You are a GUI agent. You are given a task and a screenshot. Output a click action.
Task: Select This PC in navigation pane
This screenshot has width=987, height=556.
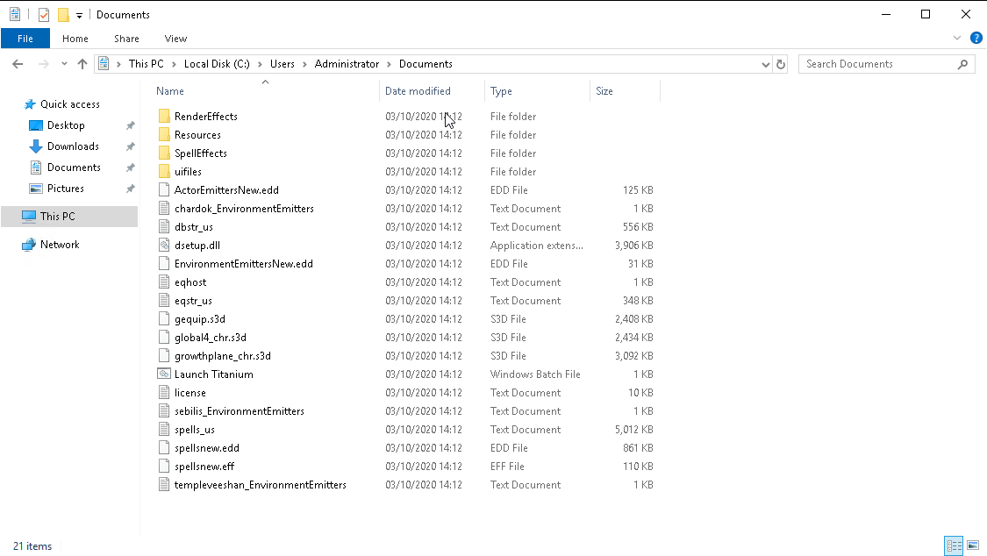[x=57, y=217]
